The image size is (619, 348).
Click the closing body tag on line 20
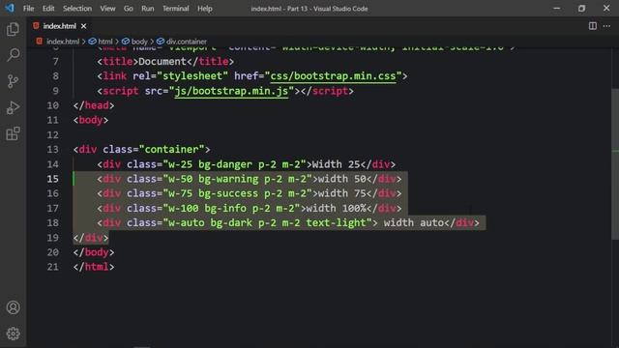pyautogui.click(x=94, y=252)
